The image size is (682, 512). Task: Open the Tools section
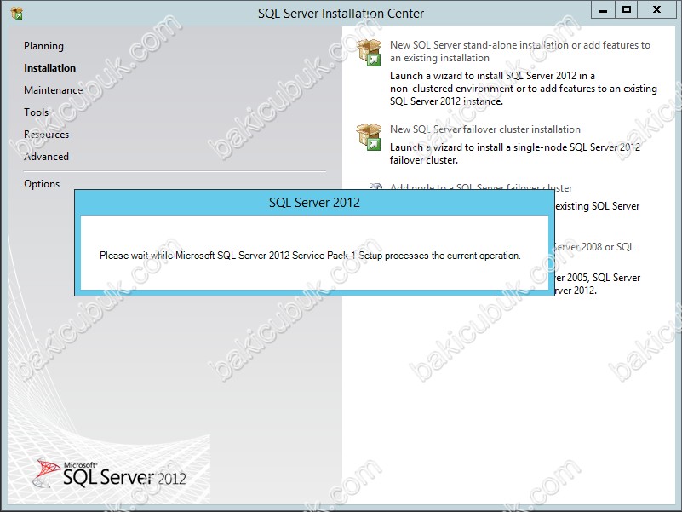pyautogui.click(x=36, y=112)
